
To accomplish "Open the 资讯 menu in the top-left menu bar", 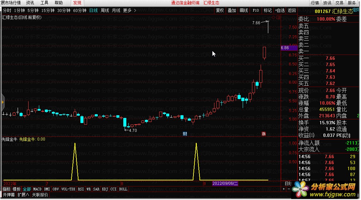I will point(30,3).
